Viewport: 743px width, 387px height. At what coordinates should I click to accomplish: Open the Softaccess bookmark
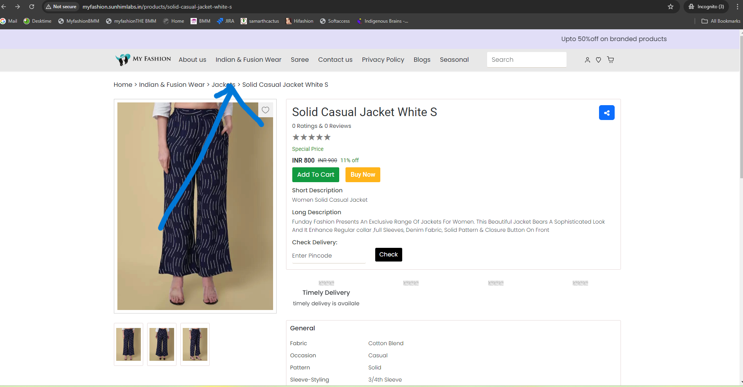(x=335, y=21)
